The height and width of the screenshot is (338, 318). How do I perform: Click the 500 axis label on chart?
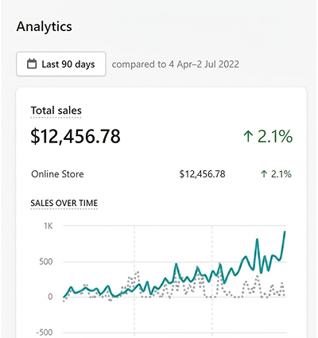click(46, 262)
